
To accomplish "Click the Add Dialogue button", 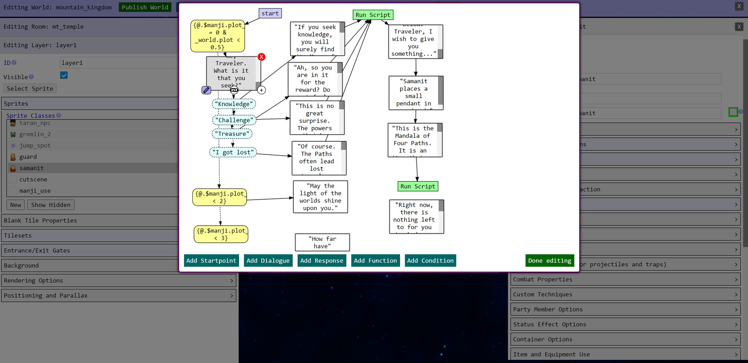I will [268, 261].
